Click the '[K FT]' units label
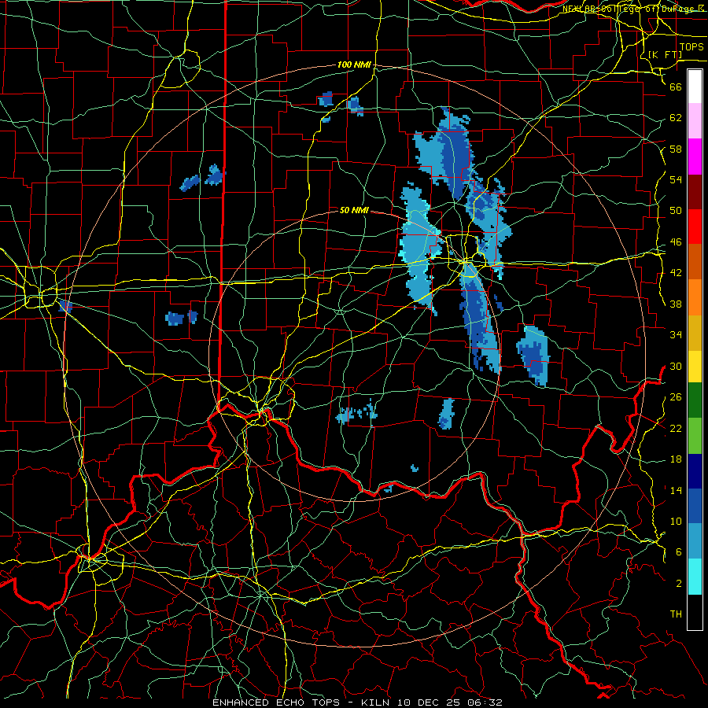708x708 pixels. point(665,54)
